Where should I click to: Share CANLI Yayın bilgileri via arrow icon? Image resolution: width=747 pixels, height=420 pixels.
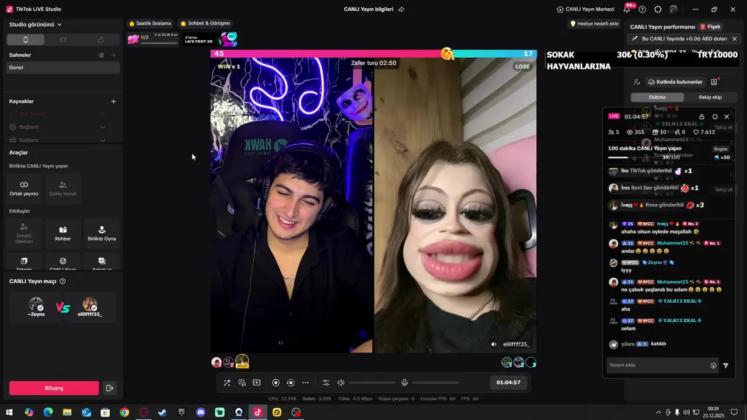(402, 9)
